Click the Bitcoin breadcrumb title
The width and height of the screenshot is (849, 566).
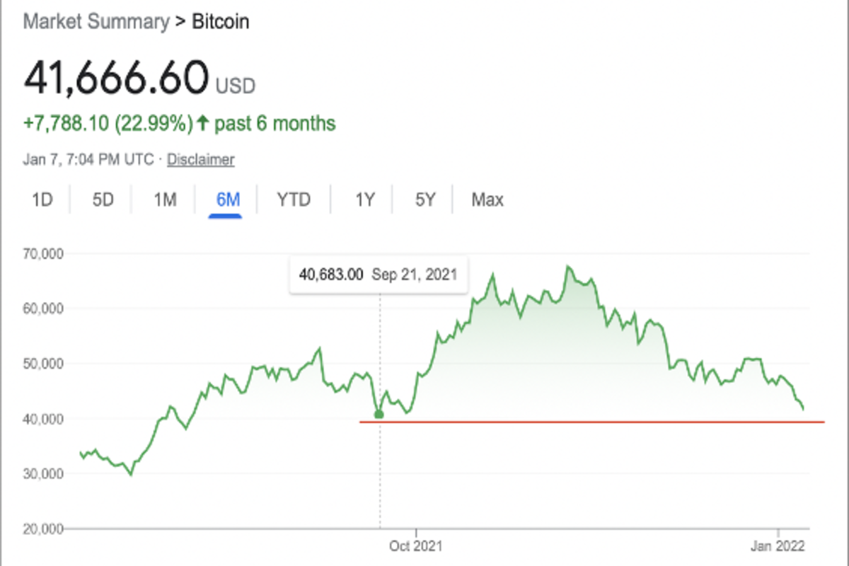click(x=221, y=21)
